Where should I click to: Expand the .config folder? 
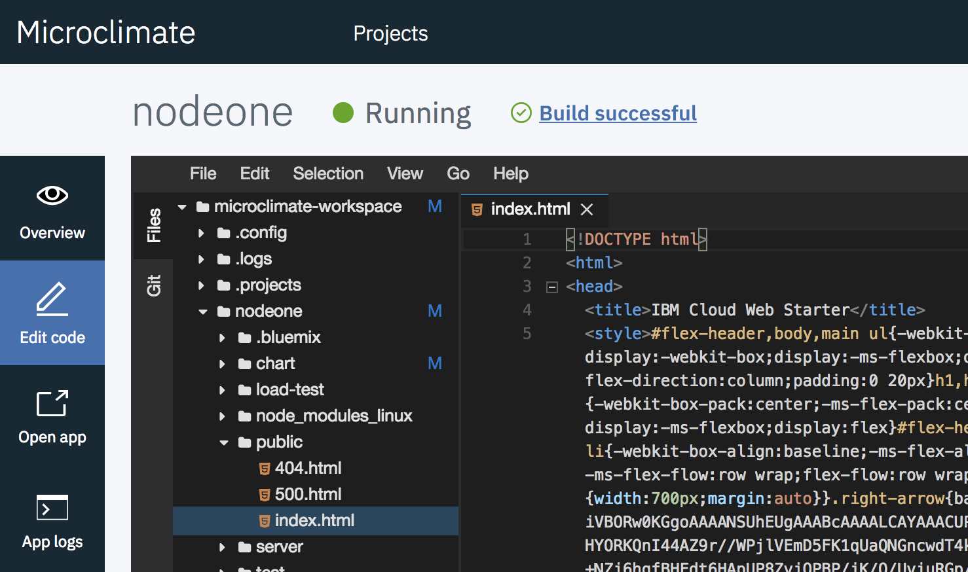coord(201,233)
